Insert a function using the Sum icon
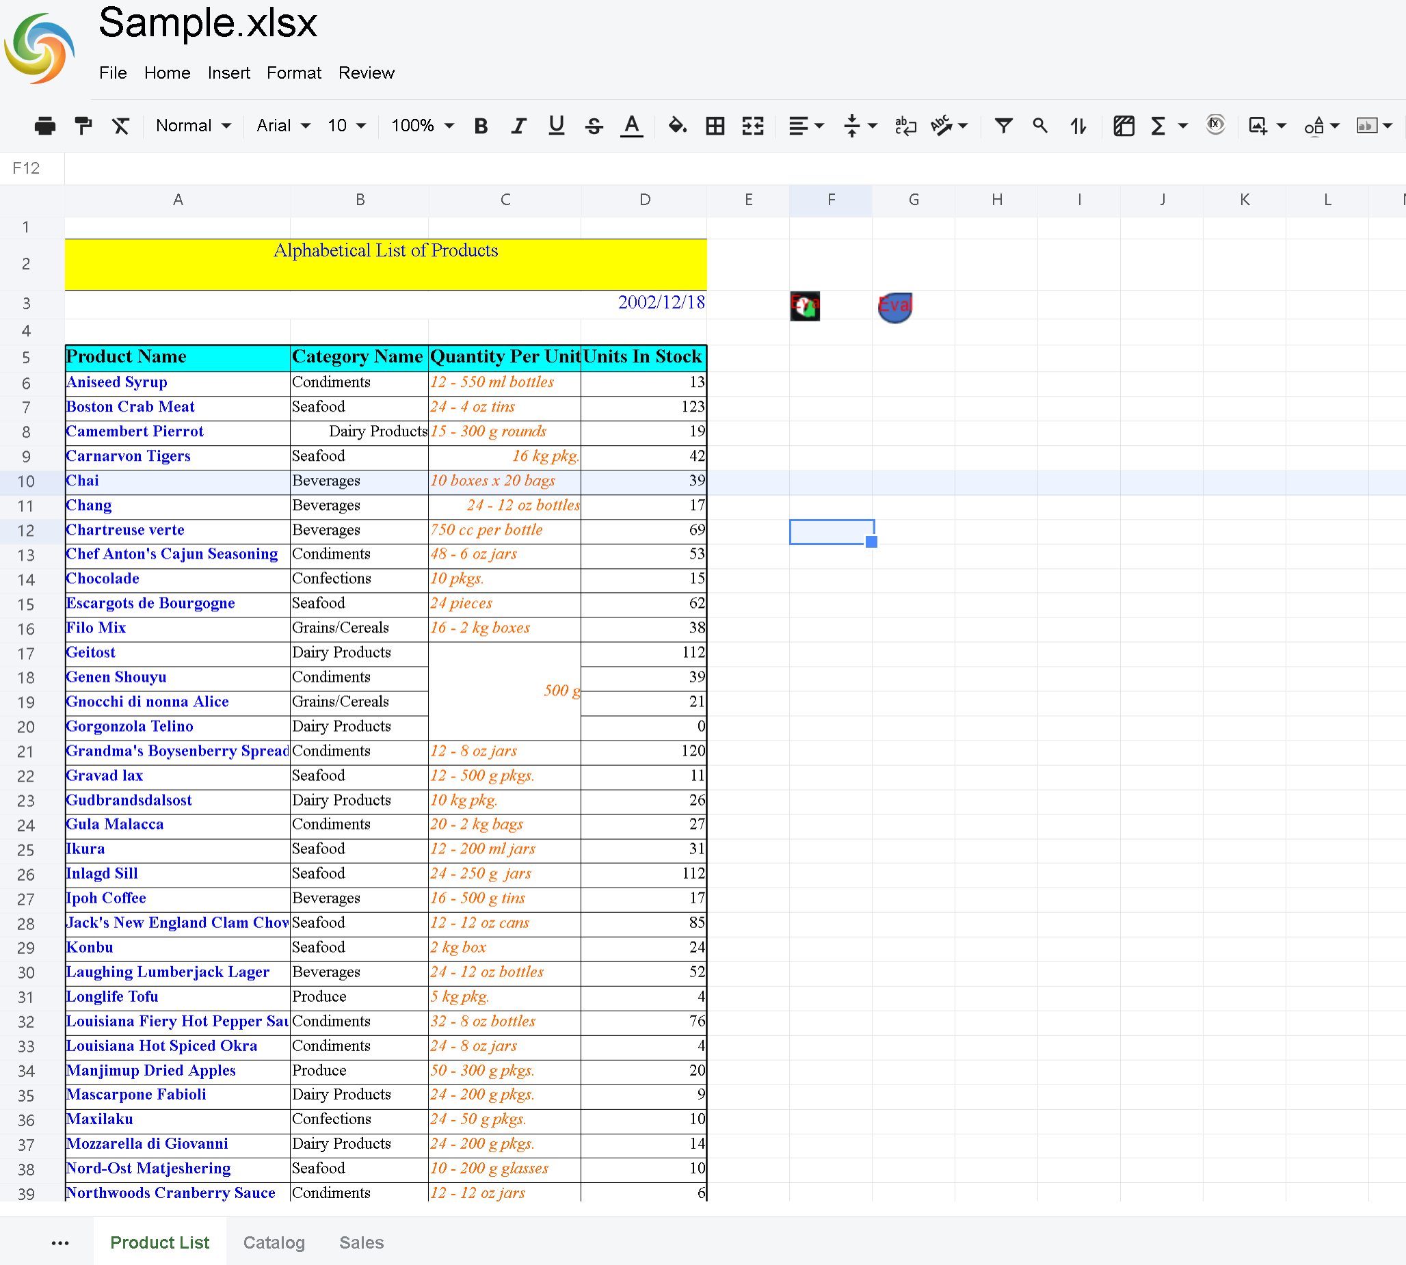 (1159, 126)
